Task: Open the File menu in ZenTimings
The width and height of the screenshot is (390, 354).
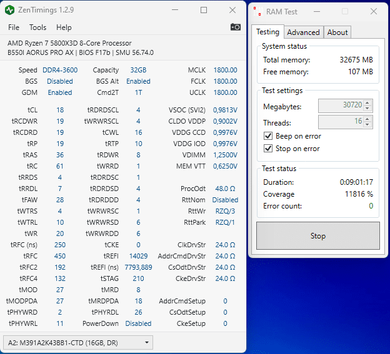Action: tap(13, 27)
